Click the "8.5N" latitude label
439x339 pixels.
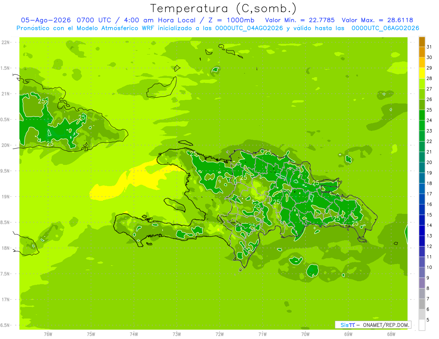(x=5, y=222)
